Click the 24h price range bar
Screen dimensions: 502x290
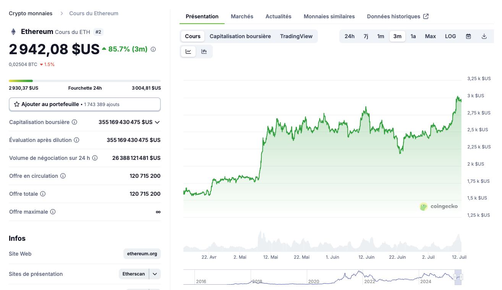pos(85,81)
